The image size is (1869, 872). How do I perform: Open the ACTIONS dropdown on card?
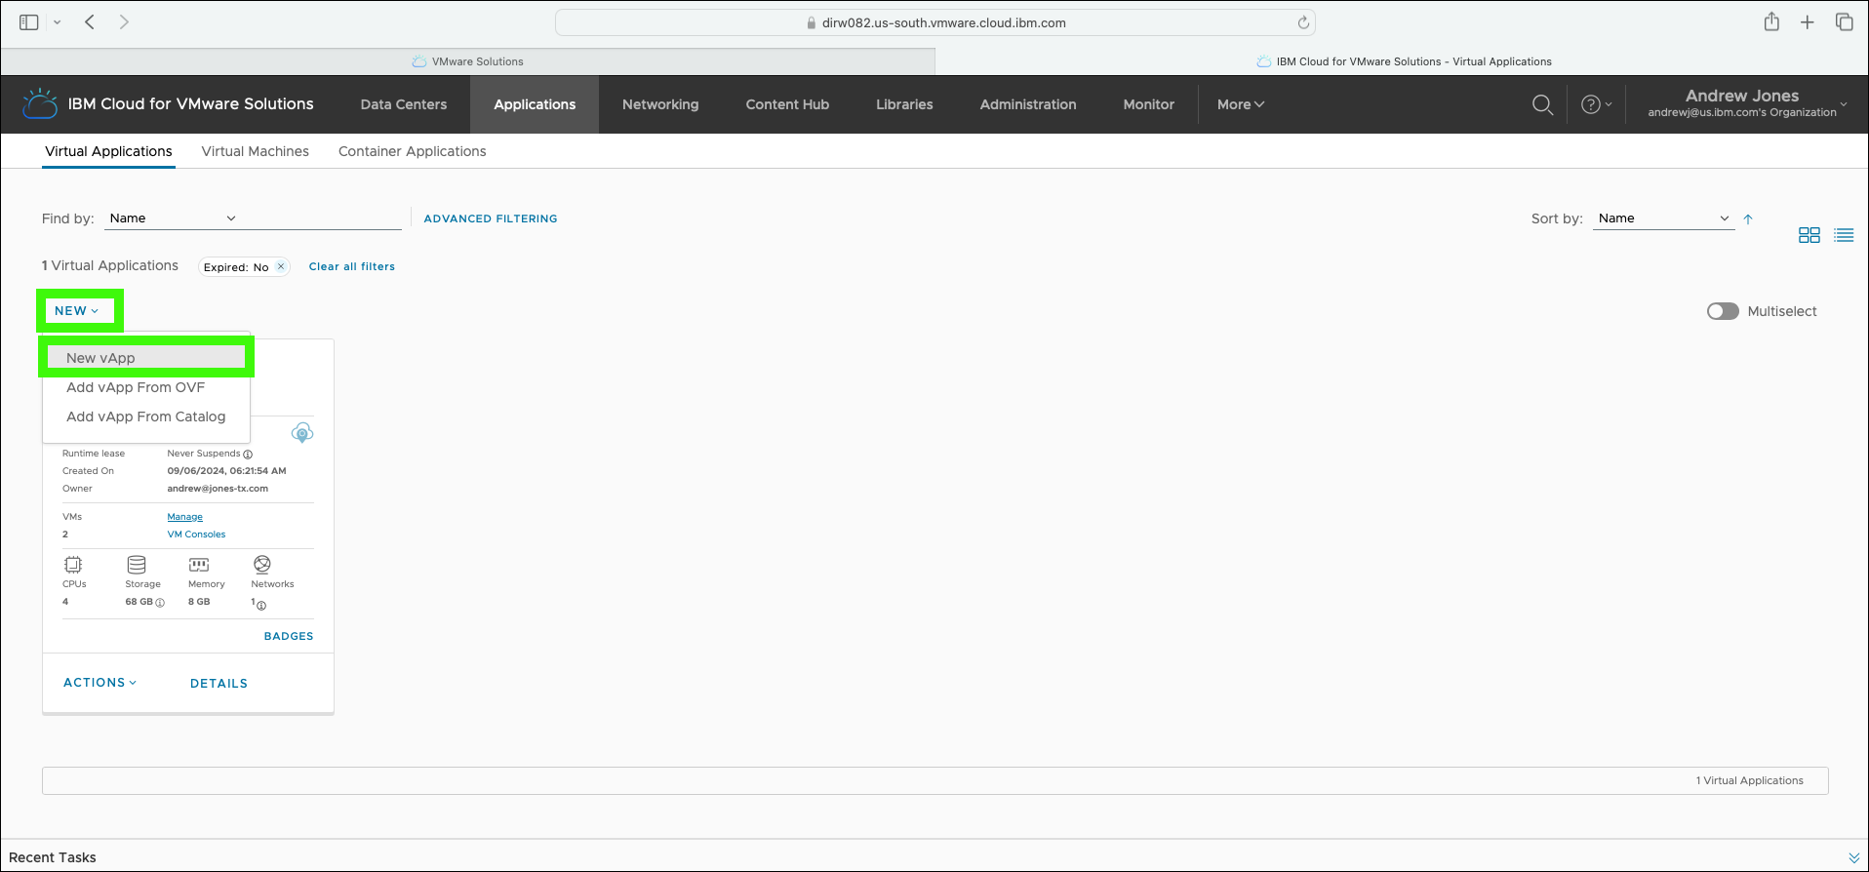coord(99,683)
